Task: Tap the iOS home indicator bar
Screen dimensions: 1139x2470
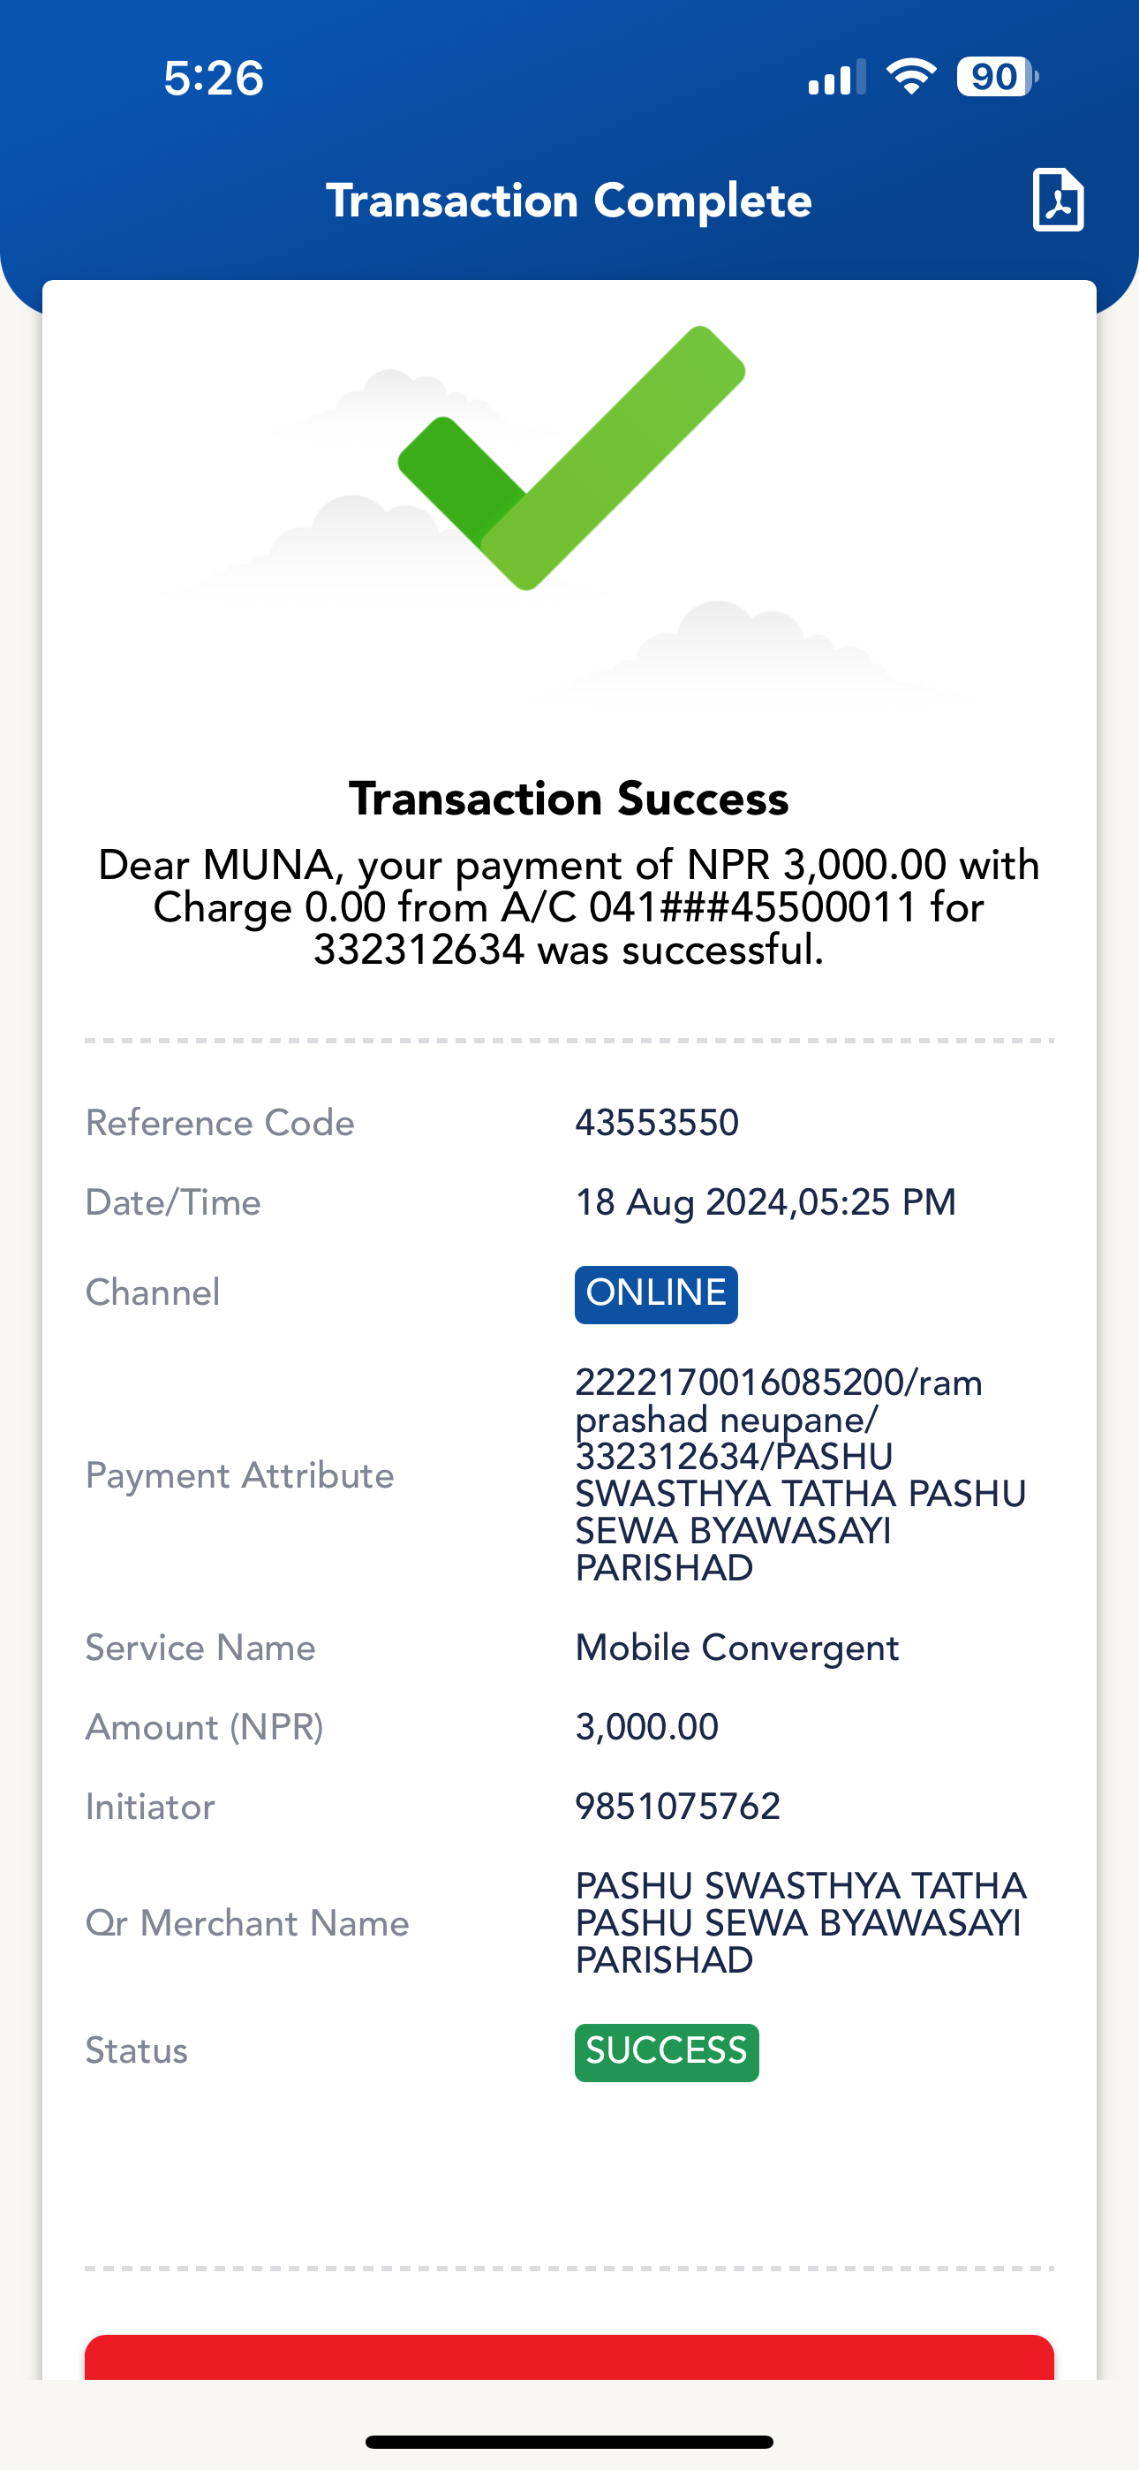Action: pyautogui.click(x=569, y=2441)
